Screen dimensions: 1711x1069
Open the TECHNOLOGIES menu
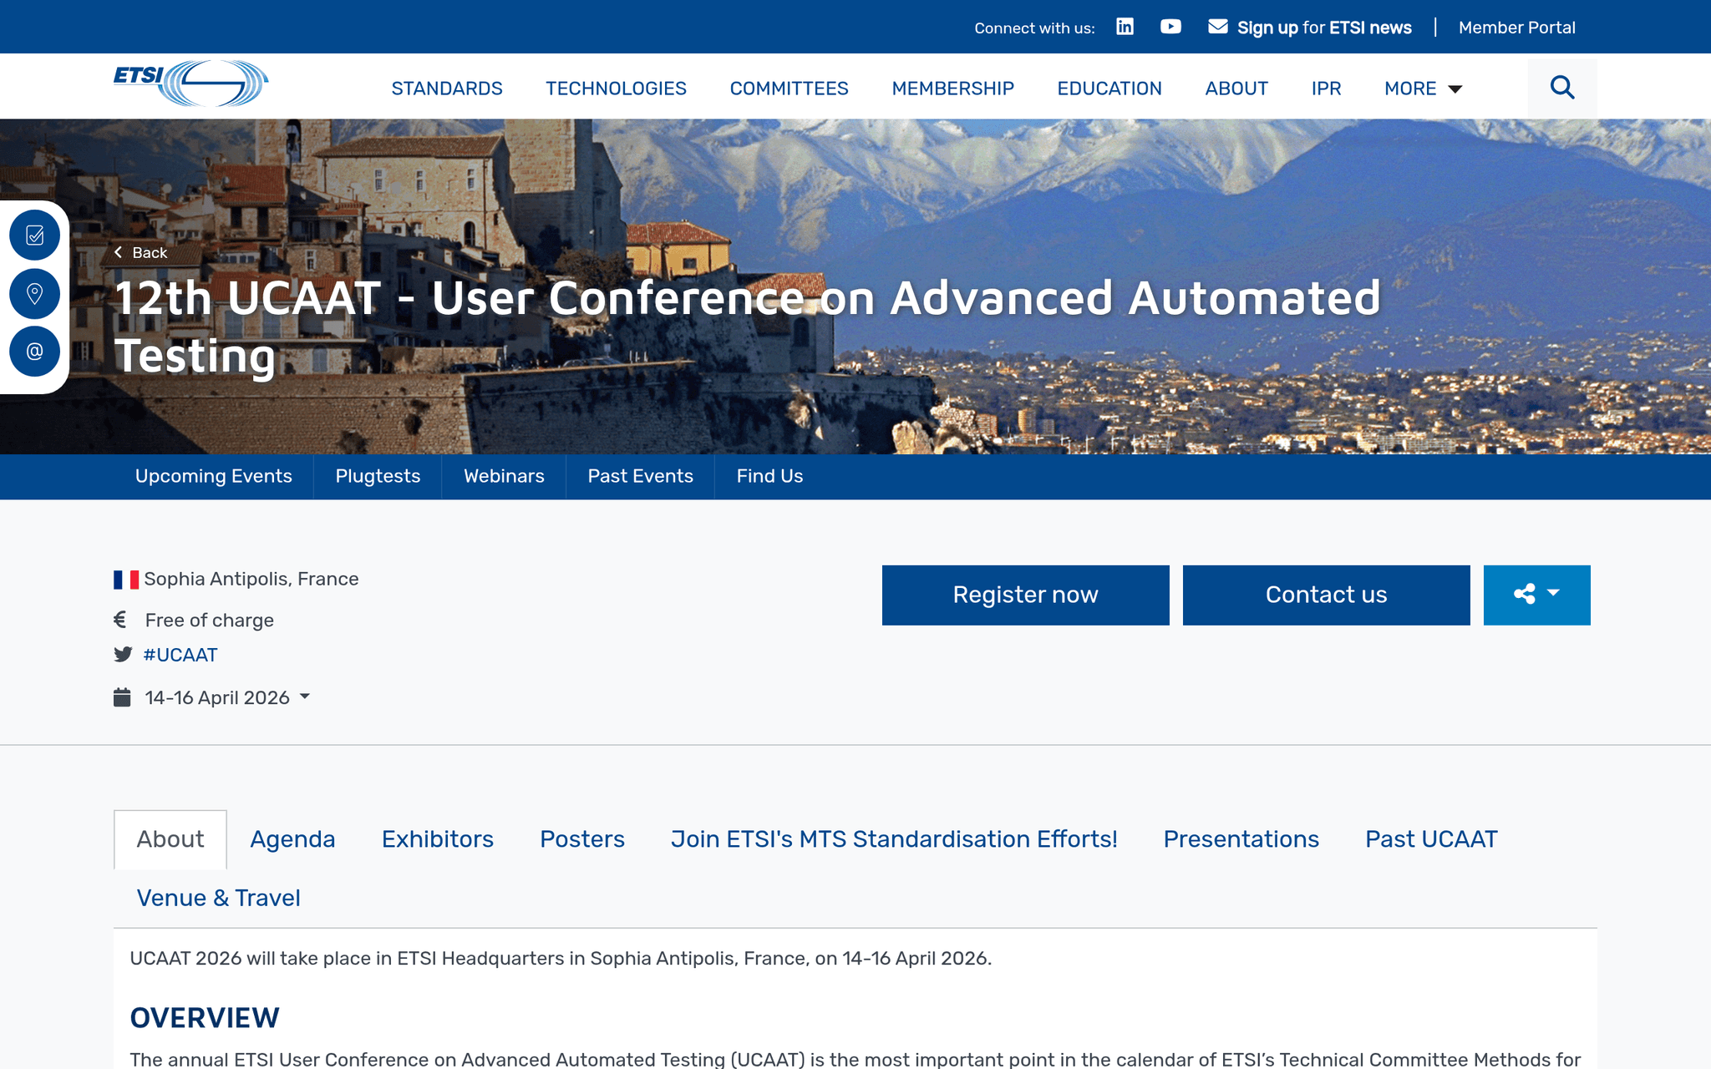click(616, 89)
